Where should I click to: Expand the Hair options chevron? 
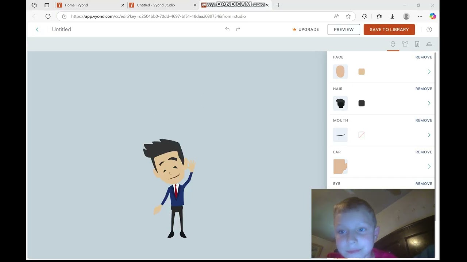[429, 103]
